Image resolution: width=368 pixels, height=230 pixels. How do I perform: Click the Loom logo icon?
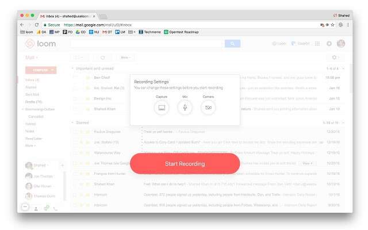[30, 44]
